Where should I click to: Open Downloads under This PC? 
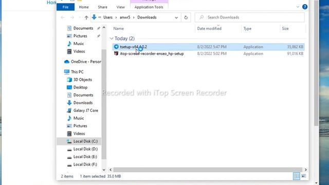point(83,103)
